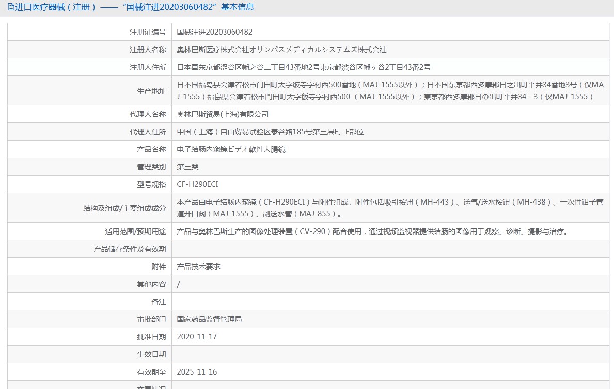614x389 pixels.
Task: Click the 注册人名称 label
Action: (148, 50)
